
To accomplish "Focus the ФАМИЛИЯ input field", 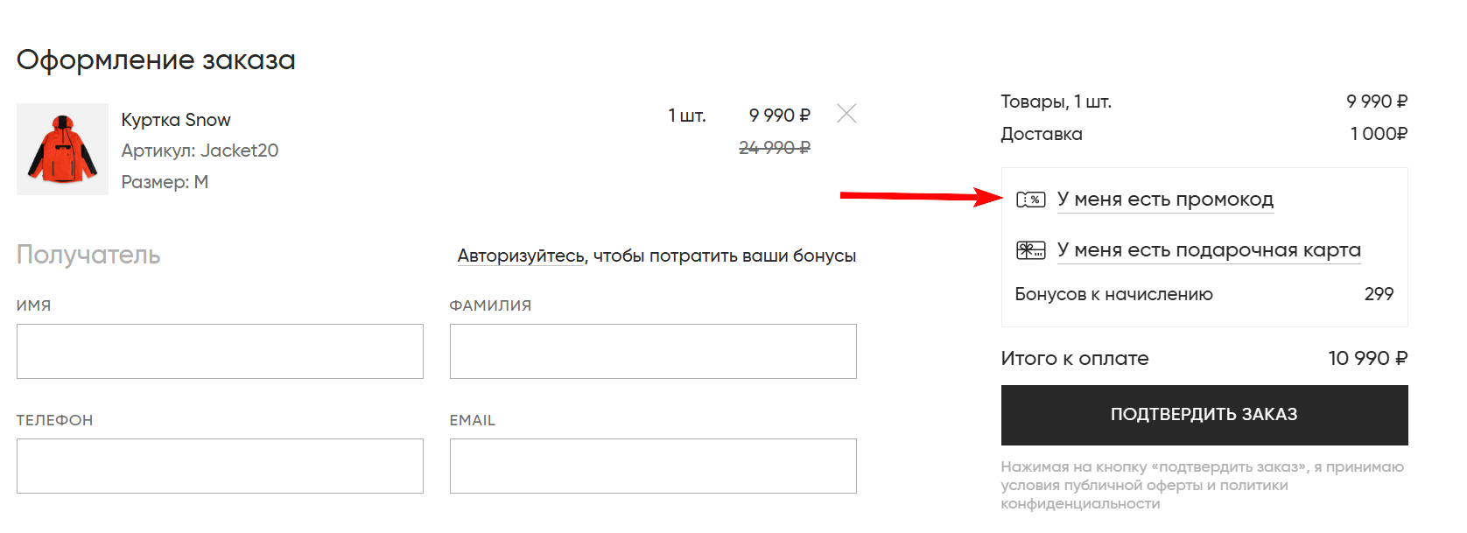I will (x=652, y=351).
